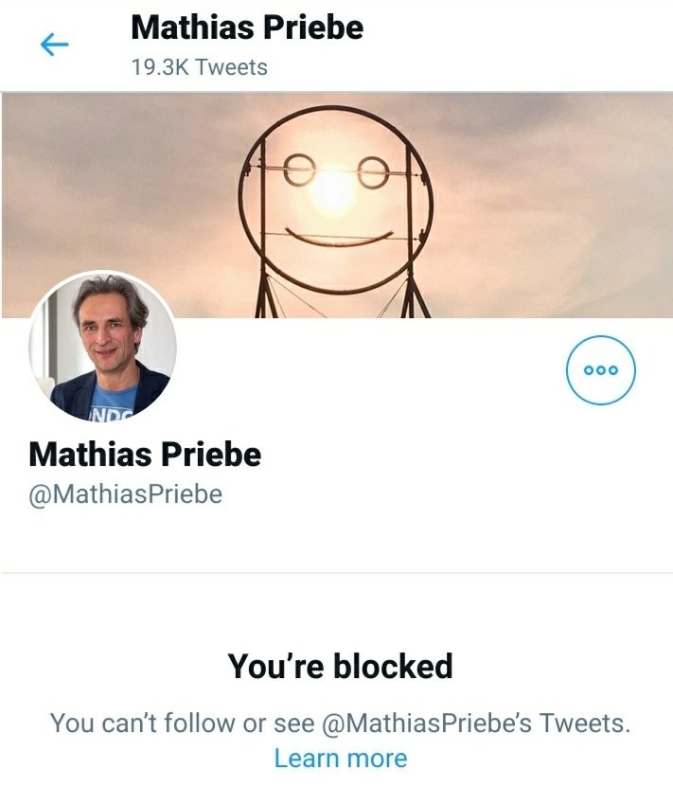Click the right eye ring of the smiley
This screenshot has width=673, height=786.
point(371,172)
